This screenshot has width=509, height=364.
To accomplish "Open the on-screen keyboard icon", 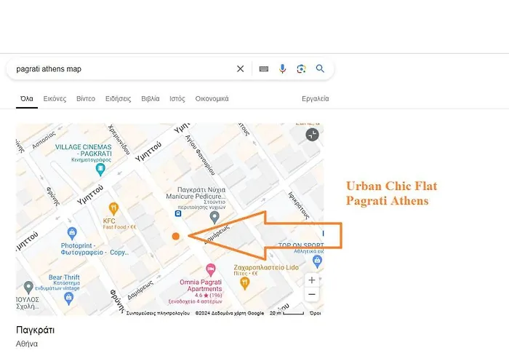I will pos(263,69).
